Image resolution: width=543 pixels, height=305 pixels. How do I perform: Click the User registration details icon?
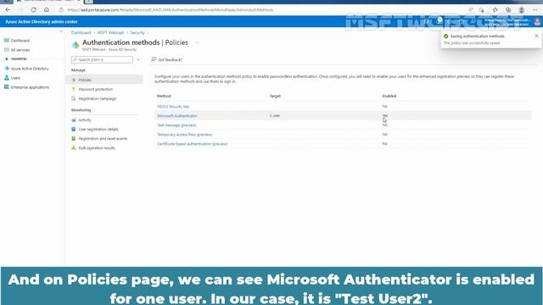[x=74, y=130]
